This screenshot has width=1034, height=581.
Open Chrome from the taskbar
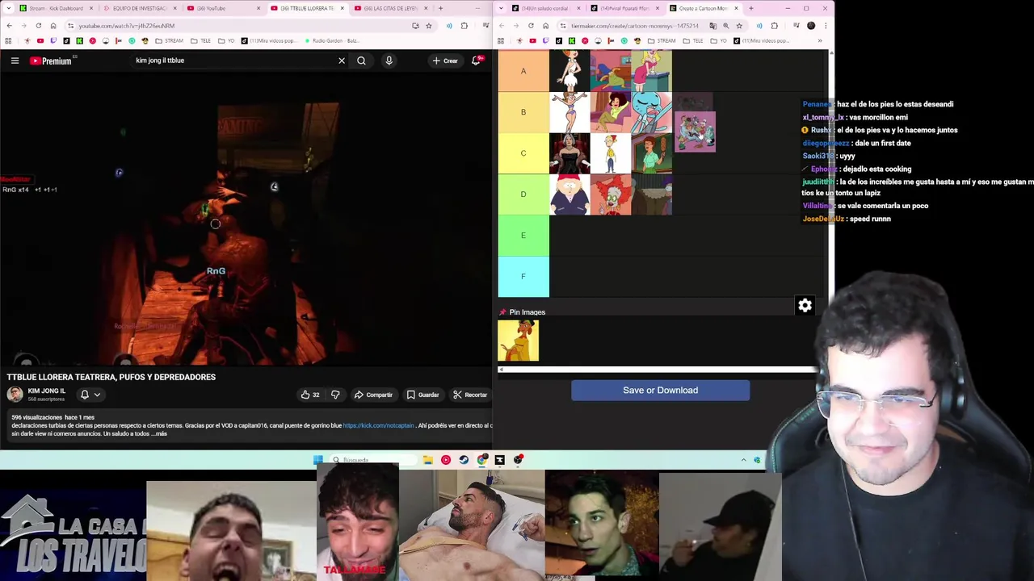pos(482,460)
